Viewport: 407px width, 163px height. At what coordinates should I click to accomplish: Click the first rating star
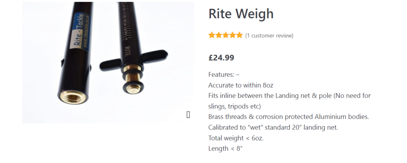[x=212, y=35]
